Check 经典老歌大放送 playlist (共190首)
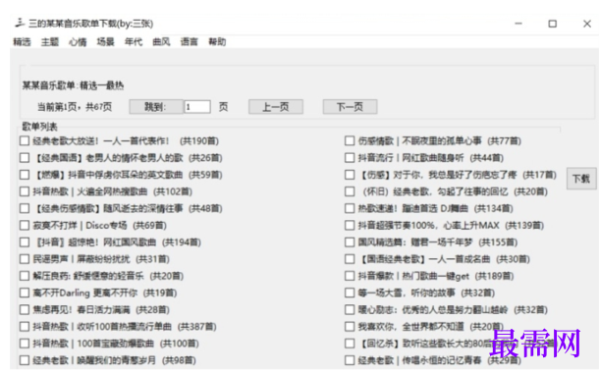The height and width of the screenshot is (374, 599). coord(25,141)
